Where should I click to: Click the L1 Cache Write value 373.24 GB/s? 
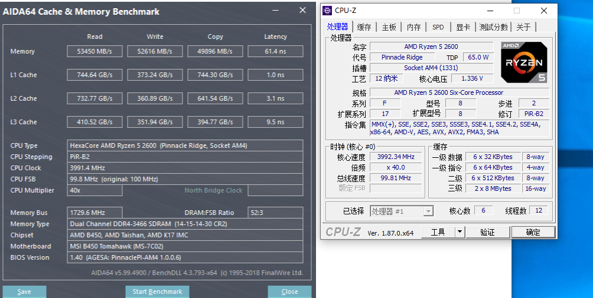(x=155, y=75)
